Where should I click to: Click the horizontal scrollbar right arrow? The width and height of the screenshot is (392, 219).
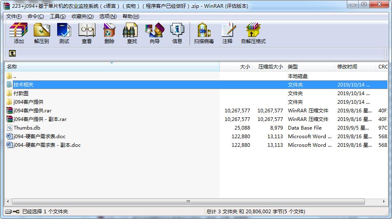pos(384,201)
